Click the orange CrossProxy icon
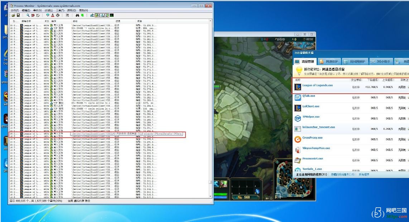This screenshot has width=409, height=222. (x=298, y=139)
